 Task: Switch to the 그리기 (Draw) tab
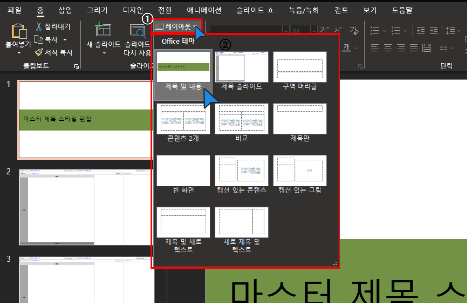[97, 10]
